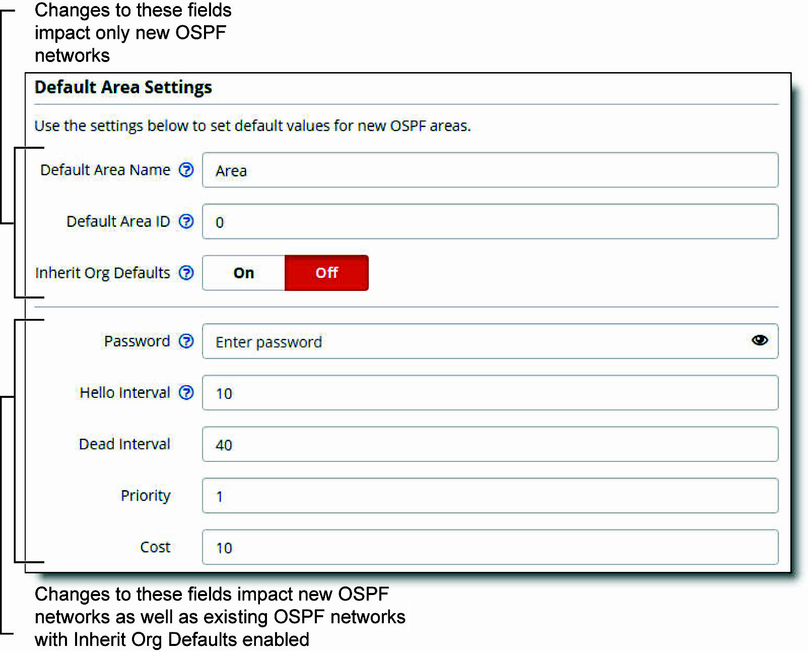The image size is (808, 652).
Task: Select the Default Area ID input
Action: (x=490, y=221)
